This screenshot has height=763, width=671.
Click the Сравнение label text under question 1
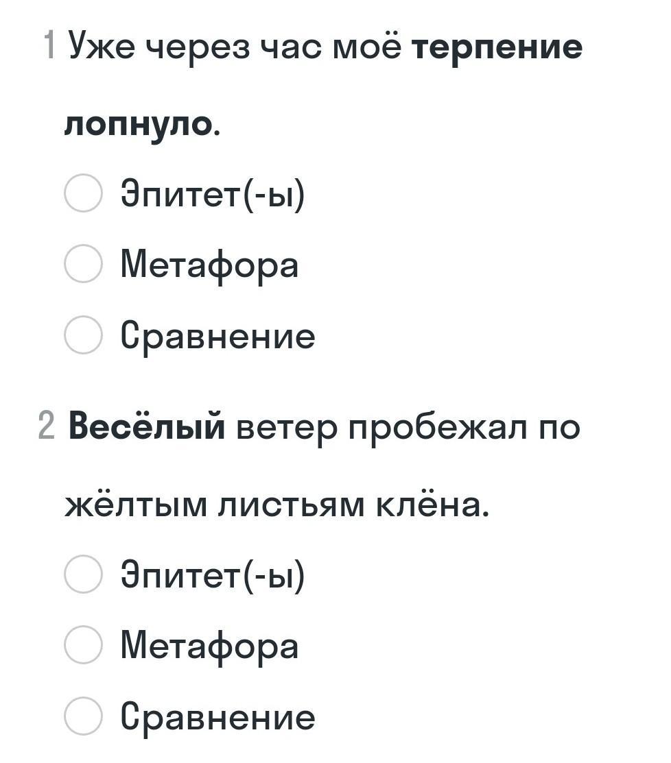click(217, 336)
